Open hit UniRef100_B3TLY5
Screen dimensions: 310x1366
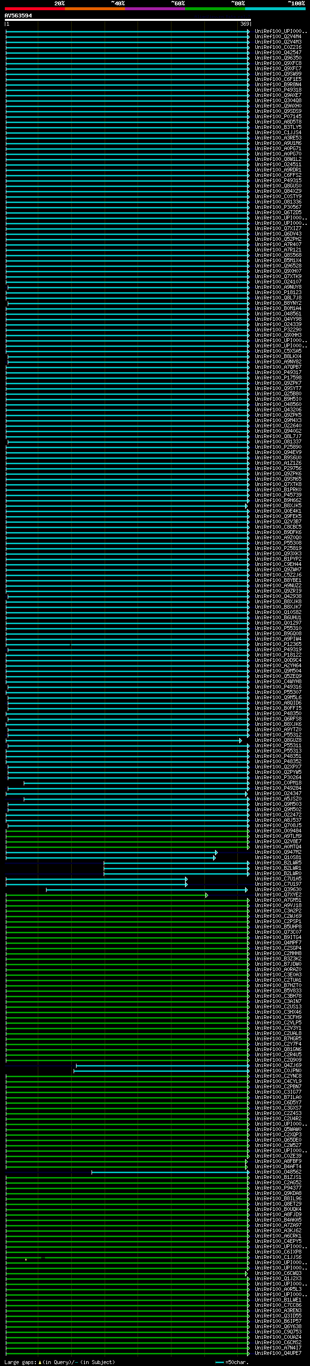tap(278, 127)
